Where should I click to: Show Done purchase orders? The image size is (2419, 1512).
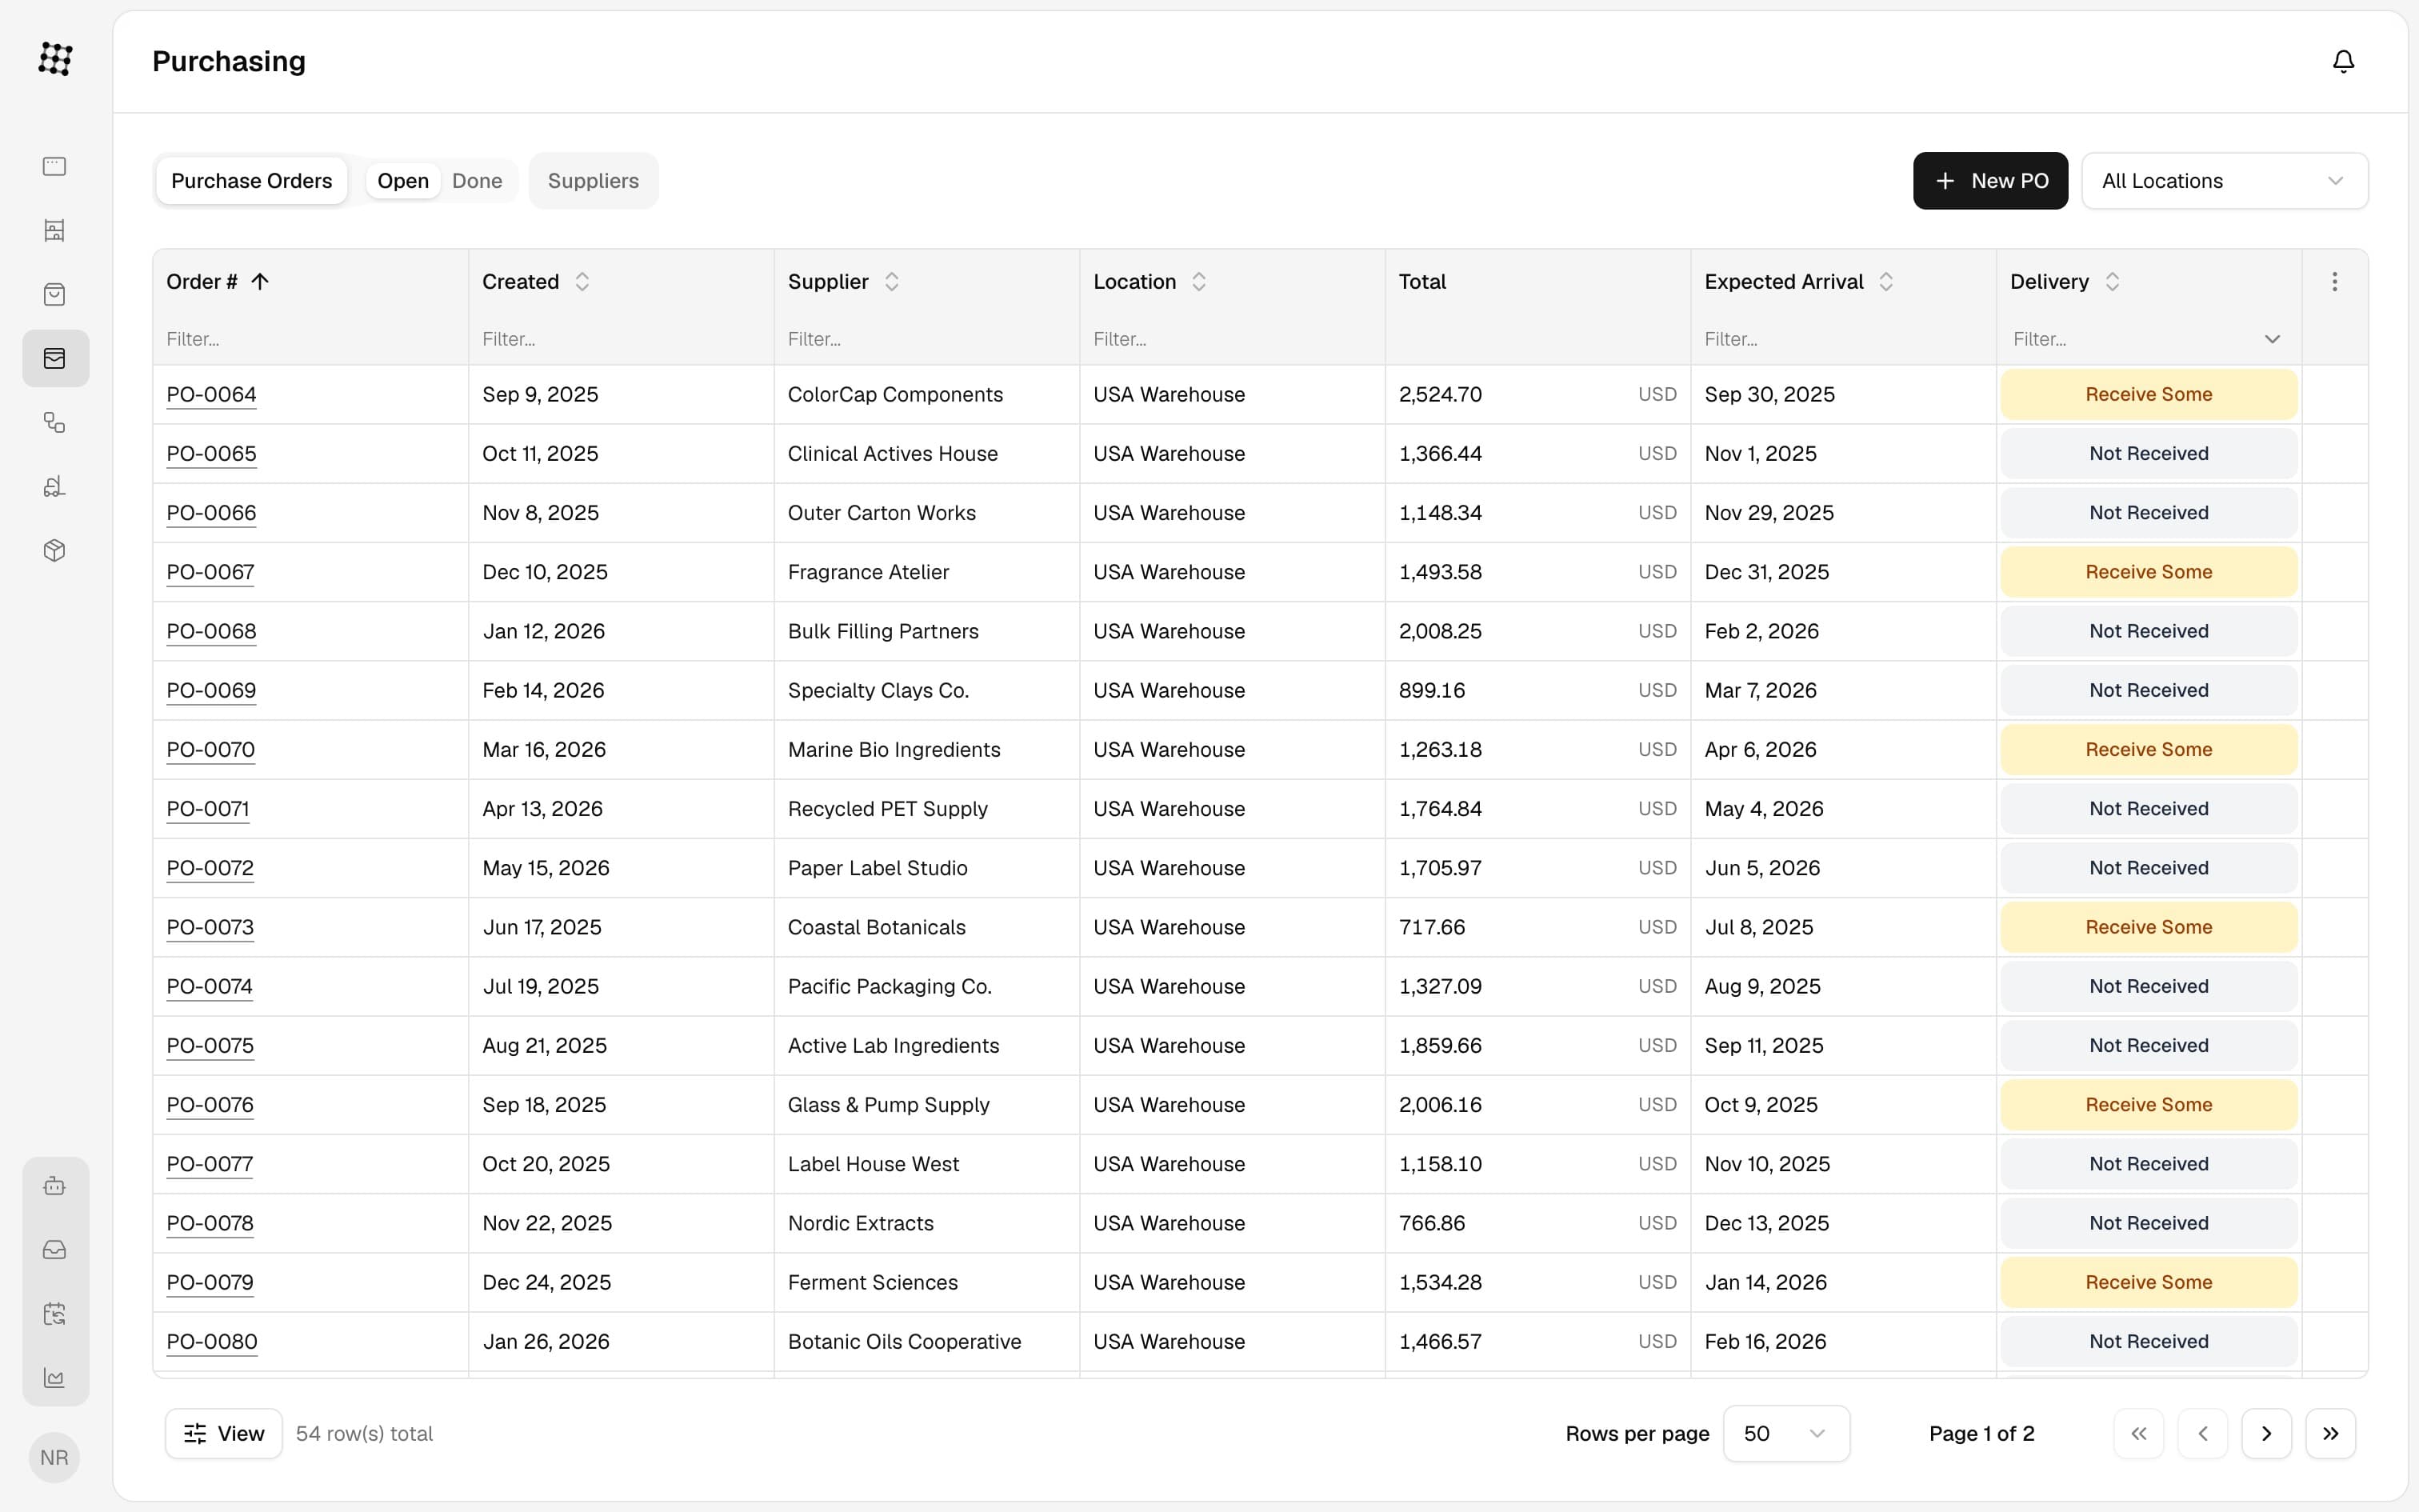pos(477,181)
